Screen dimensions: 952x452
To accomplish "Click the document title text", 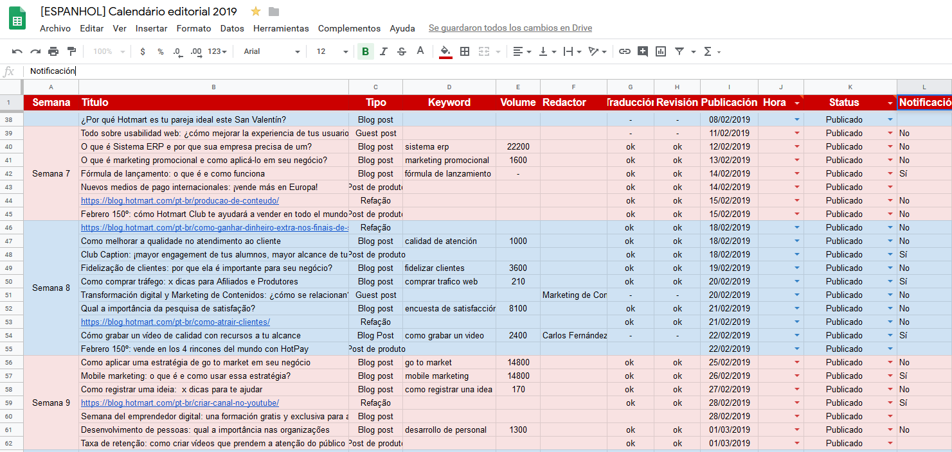I will [139, 12].
